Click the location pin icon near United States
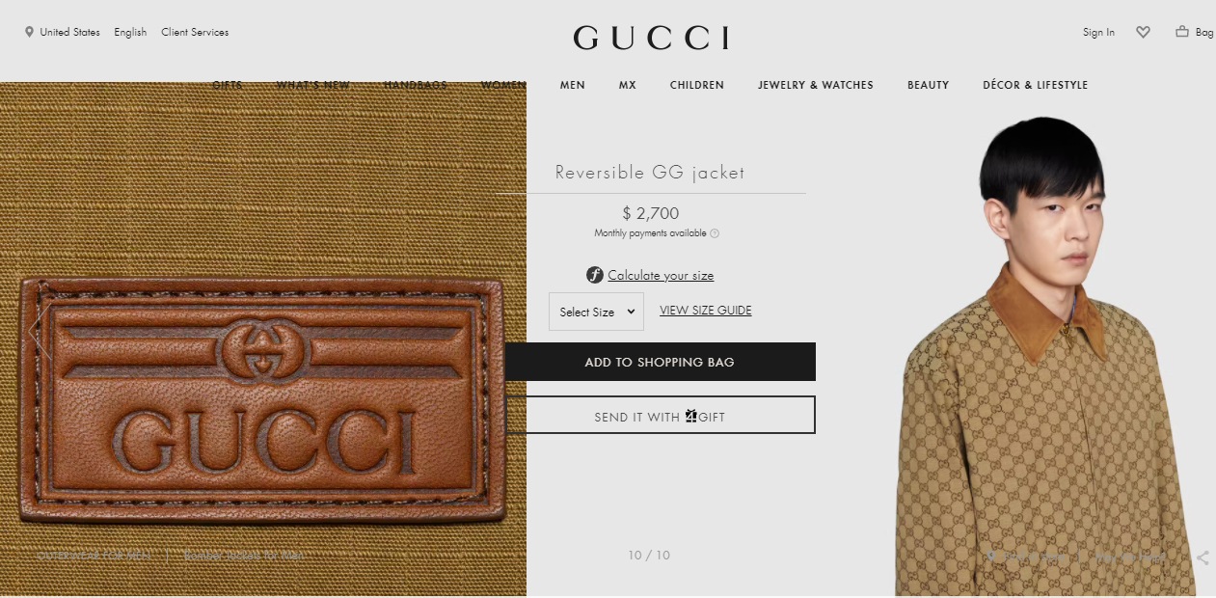1216x598 pixels. click(x=29, y=32)
